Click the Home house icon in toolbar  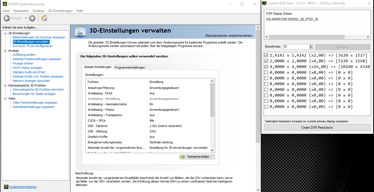[x=44, y=18]
